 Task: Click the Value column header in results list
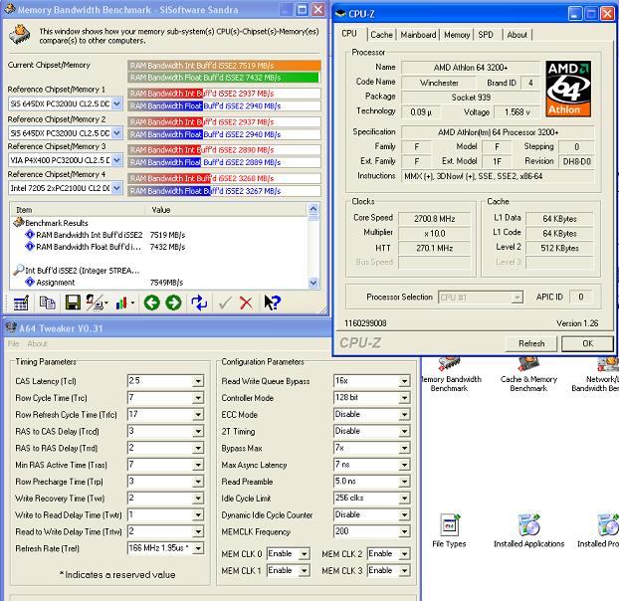tap(227, 210)
